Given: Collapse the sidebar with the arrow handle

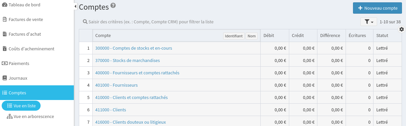Looking at the screenshot, I should pos(75,6).
